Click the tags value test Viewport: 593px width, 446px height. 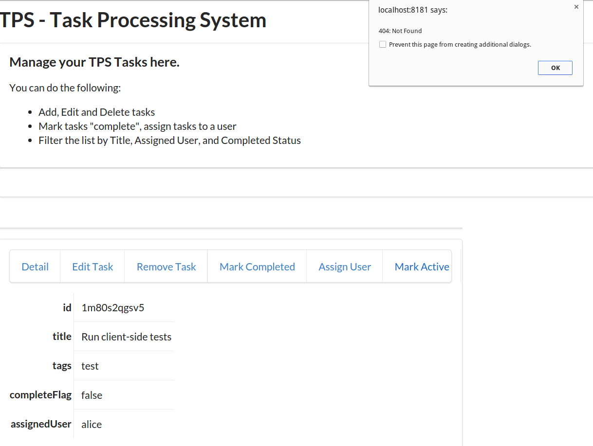[90, 366]
